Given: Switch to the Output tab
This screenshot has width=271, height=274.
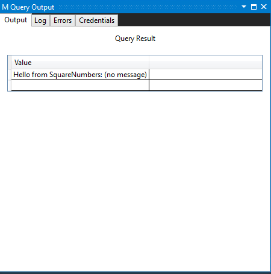Looking at the screenshot, I should (16, 20).
